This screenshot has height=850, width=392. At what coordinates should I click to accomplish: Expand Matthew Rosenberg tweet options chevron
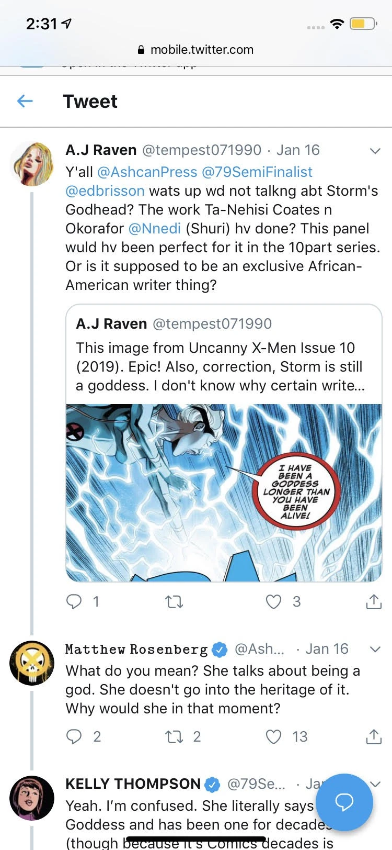[375, 649]
